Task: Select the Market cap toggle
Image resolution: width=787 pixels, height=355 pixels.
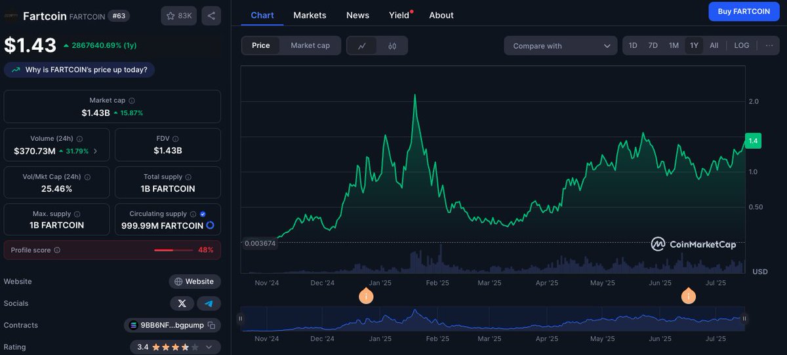Action: pos(310,45)
